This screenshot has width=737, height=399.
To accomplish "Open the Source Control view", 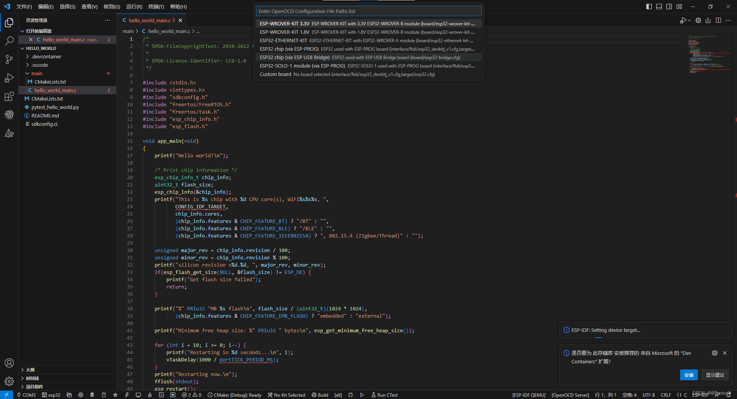I will pos(9,59).
